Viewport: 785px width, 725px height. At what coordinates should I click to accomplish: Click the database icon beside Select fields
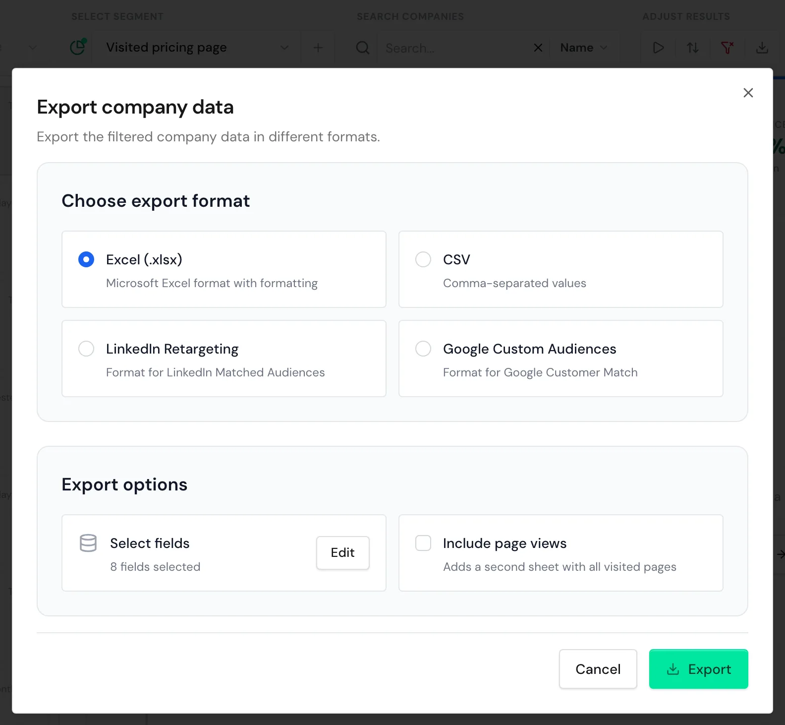coord(88,543)
